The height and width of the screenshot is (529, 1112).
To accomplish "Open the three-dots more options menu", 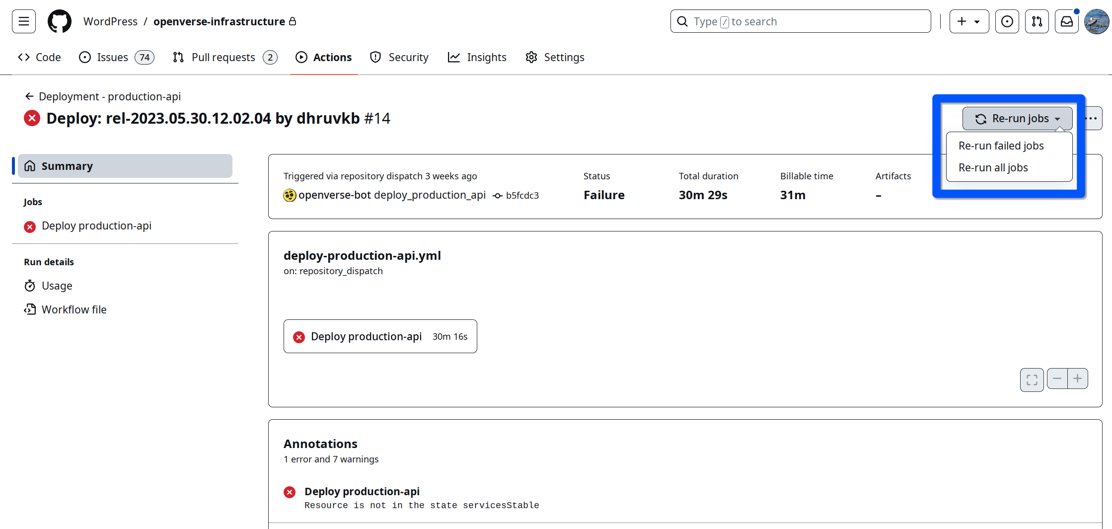I will [x=1092, y=118].
